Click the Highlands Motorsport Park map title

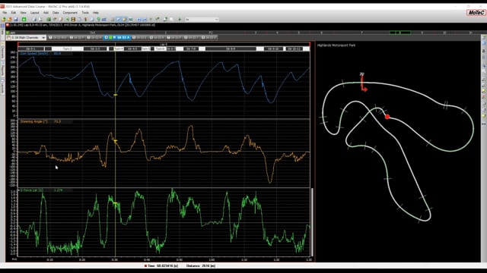pyautogui.click(x=336, y=45)
